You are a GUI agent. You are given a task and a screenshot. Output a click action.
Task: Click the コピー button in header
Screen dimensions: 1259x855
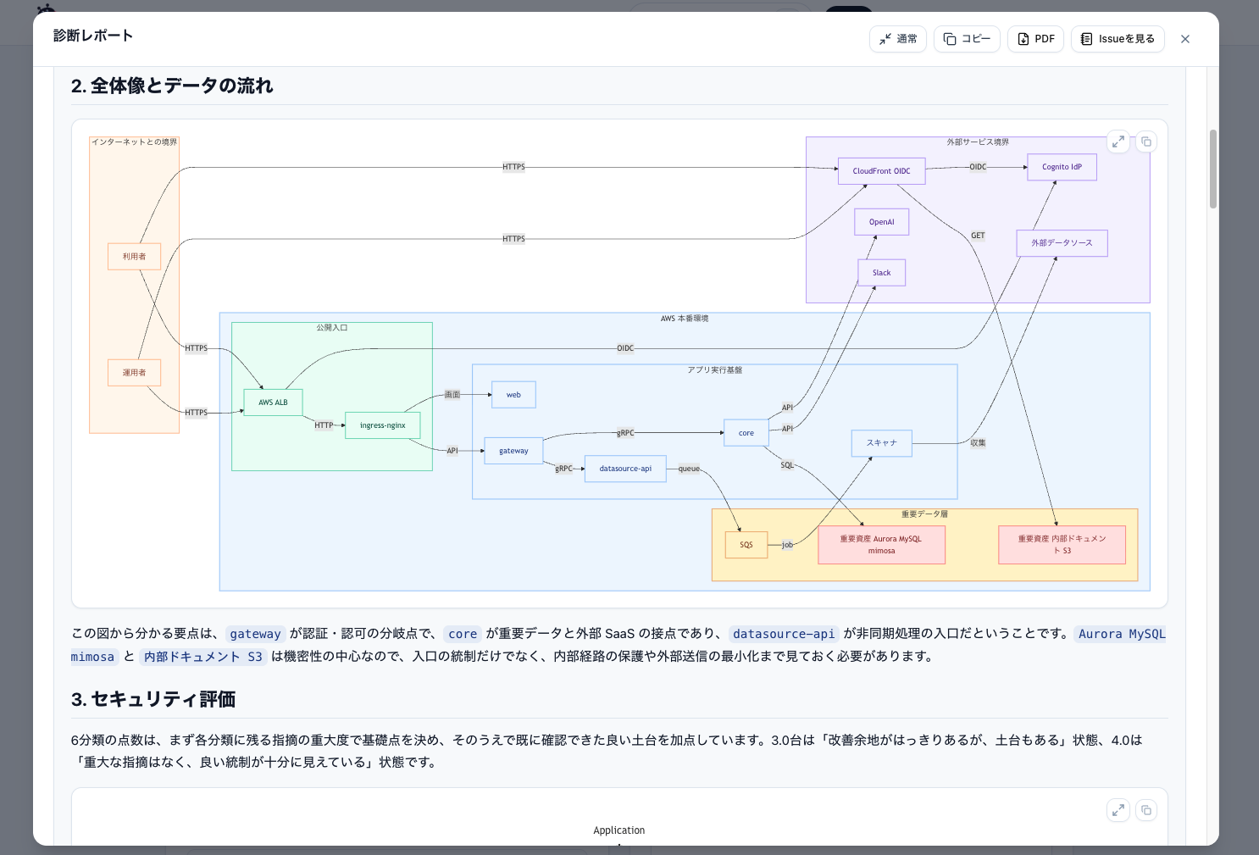pos(967,39)
